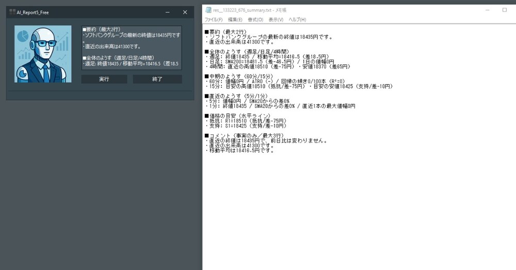
Task: Quit using the 終了 button
Action: pyautogui.click(x=157, y=79)
